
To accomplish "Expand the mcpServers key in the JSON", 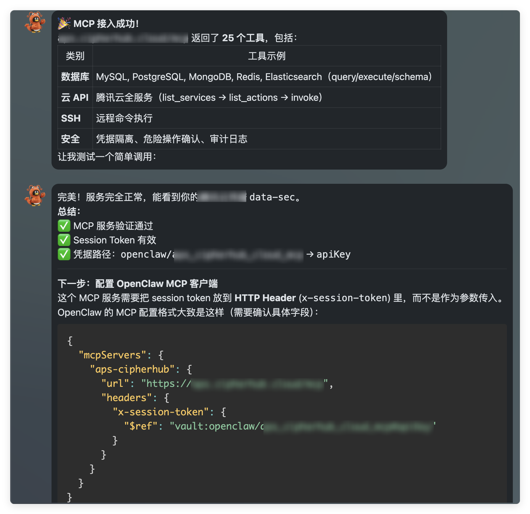I will click(x=113, y=355).
